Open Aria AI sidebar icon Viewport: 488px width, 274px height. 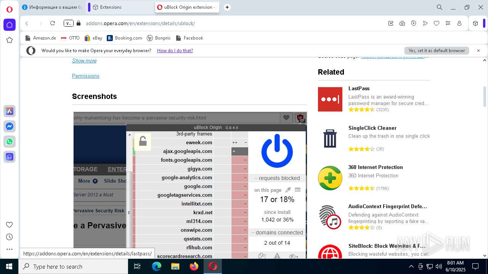[x=10, y=111]
